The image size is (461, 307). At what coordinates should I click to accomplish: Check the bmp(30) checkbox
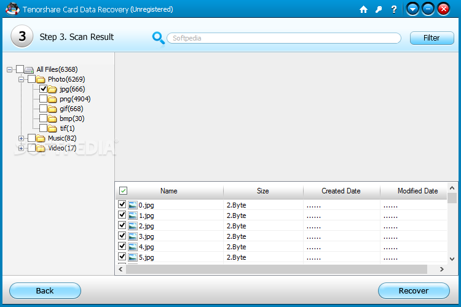pyautogui.click(x=43, y=118)
